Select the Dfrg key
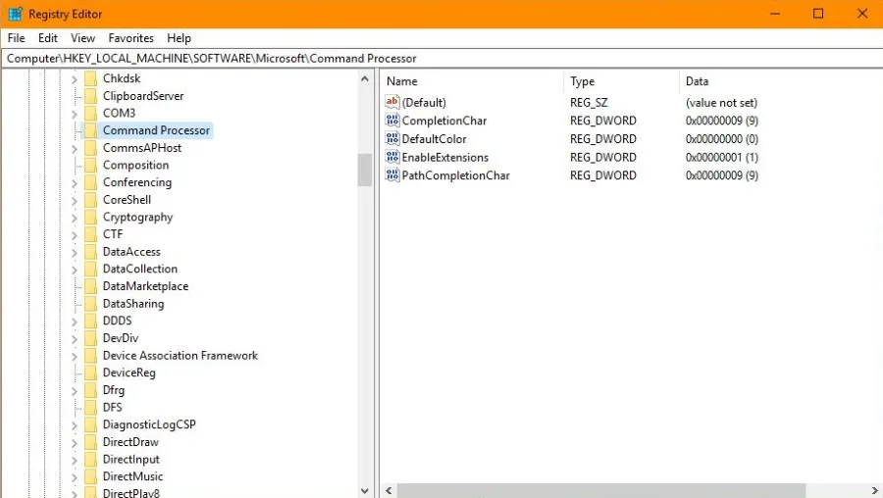 tap(113, 390)
